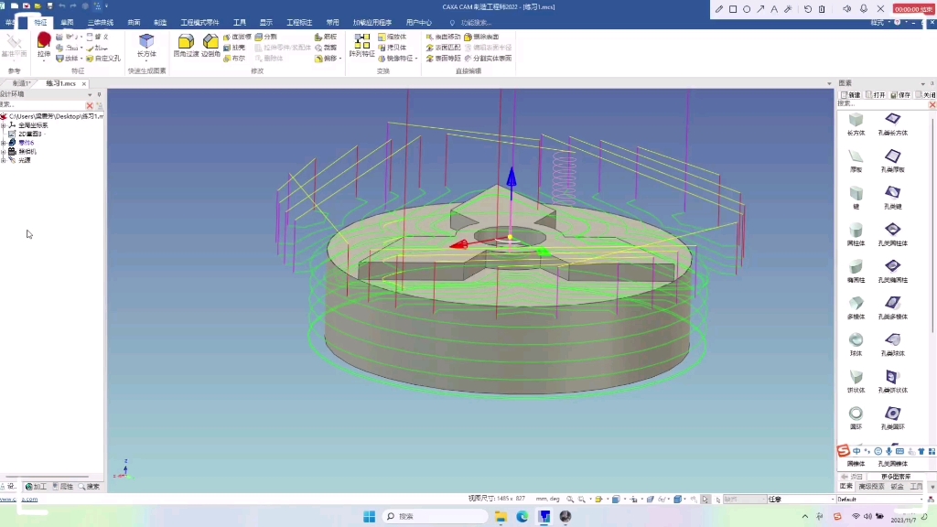937x527 pixels.
Task: Expand the 光源 (light source) tree node
Action: [x=4, y=160]
